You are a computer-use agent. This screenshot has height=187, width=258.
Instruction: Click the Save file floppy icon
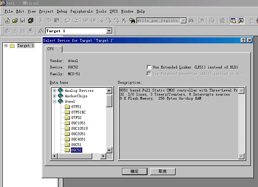pyautogui.click(x=23, y=21)
